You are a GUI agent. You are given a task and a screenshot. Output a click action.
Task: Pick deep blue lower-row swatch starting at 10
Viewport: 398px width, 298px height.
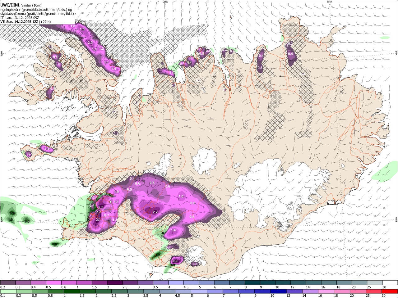point(278,291)
